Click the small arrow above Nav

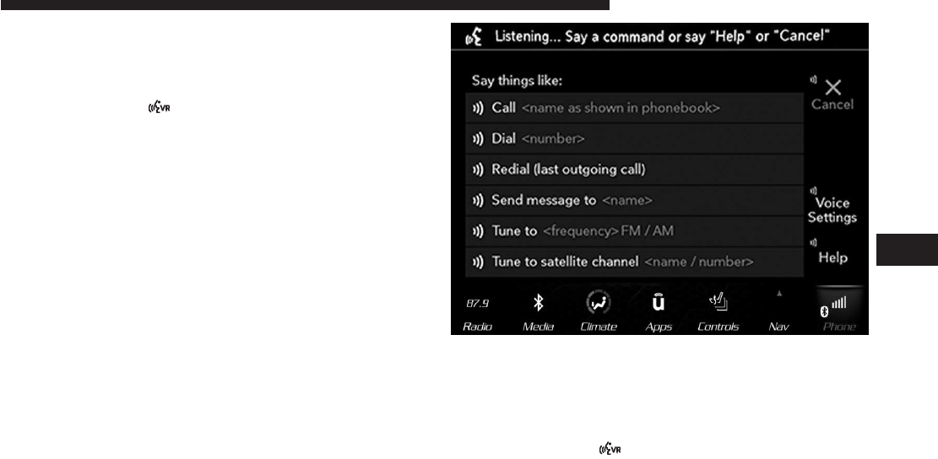tap(779, 294)
